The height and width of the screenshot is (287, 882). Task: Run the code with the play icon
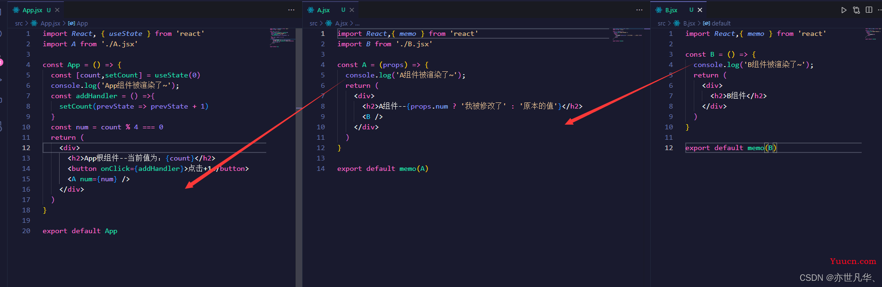coord(844,10)
